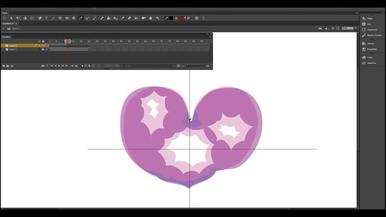Select the Paint Bucket tool
The image size is (386, 217).
click(109, 18)
